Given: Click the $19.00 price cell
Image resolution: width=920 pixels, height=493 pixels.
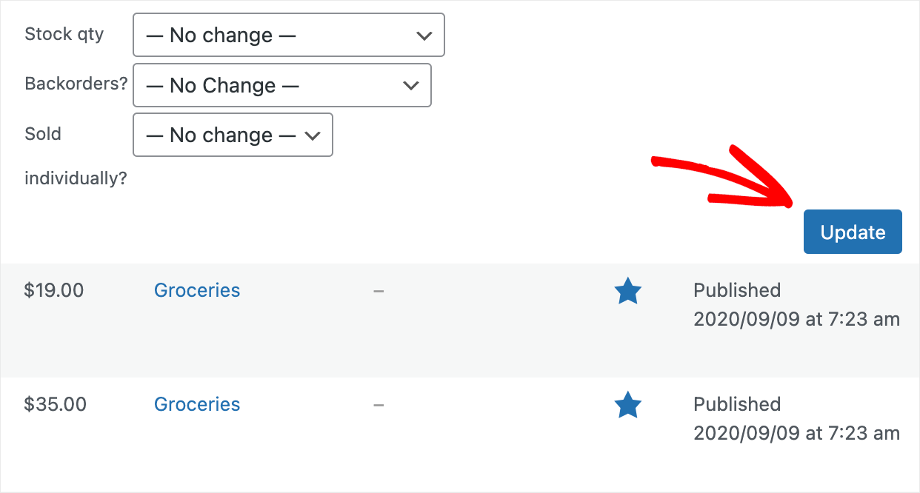Looking at the screenshot, I should click(x=54, y=290).
